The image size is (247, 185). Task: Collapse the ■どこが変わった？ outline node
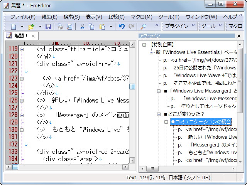coord(159,114)
